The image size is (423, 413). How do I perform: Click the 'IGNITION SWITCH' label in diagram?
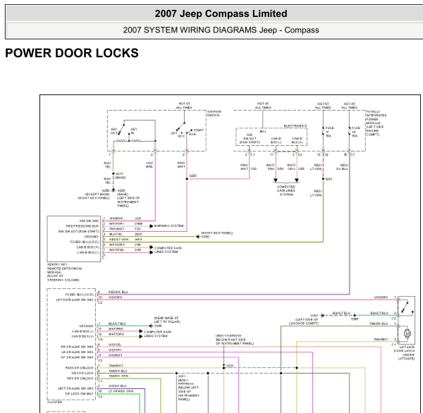(x=214, y=113)
